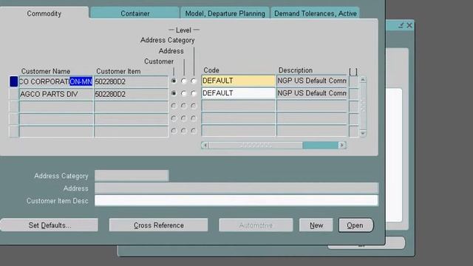Click the highlighted DEFAULT code field
The height and width of the screenshot is (266, 473).
click(x=238, y=81)
